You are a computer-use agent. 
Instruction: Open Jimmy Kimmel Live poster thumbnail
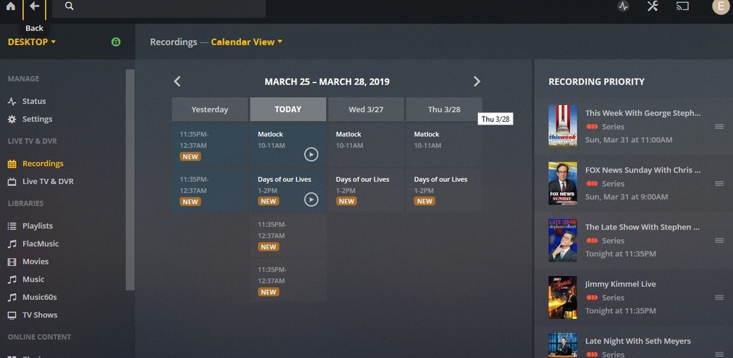pos(562,297)
